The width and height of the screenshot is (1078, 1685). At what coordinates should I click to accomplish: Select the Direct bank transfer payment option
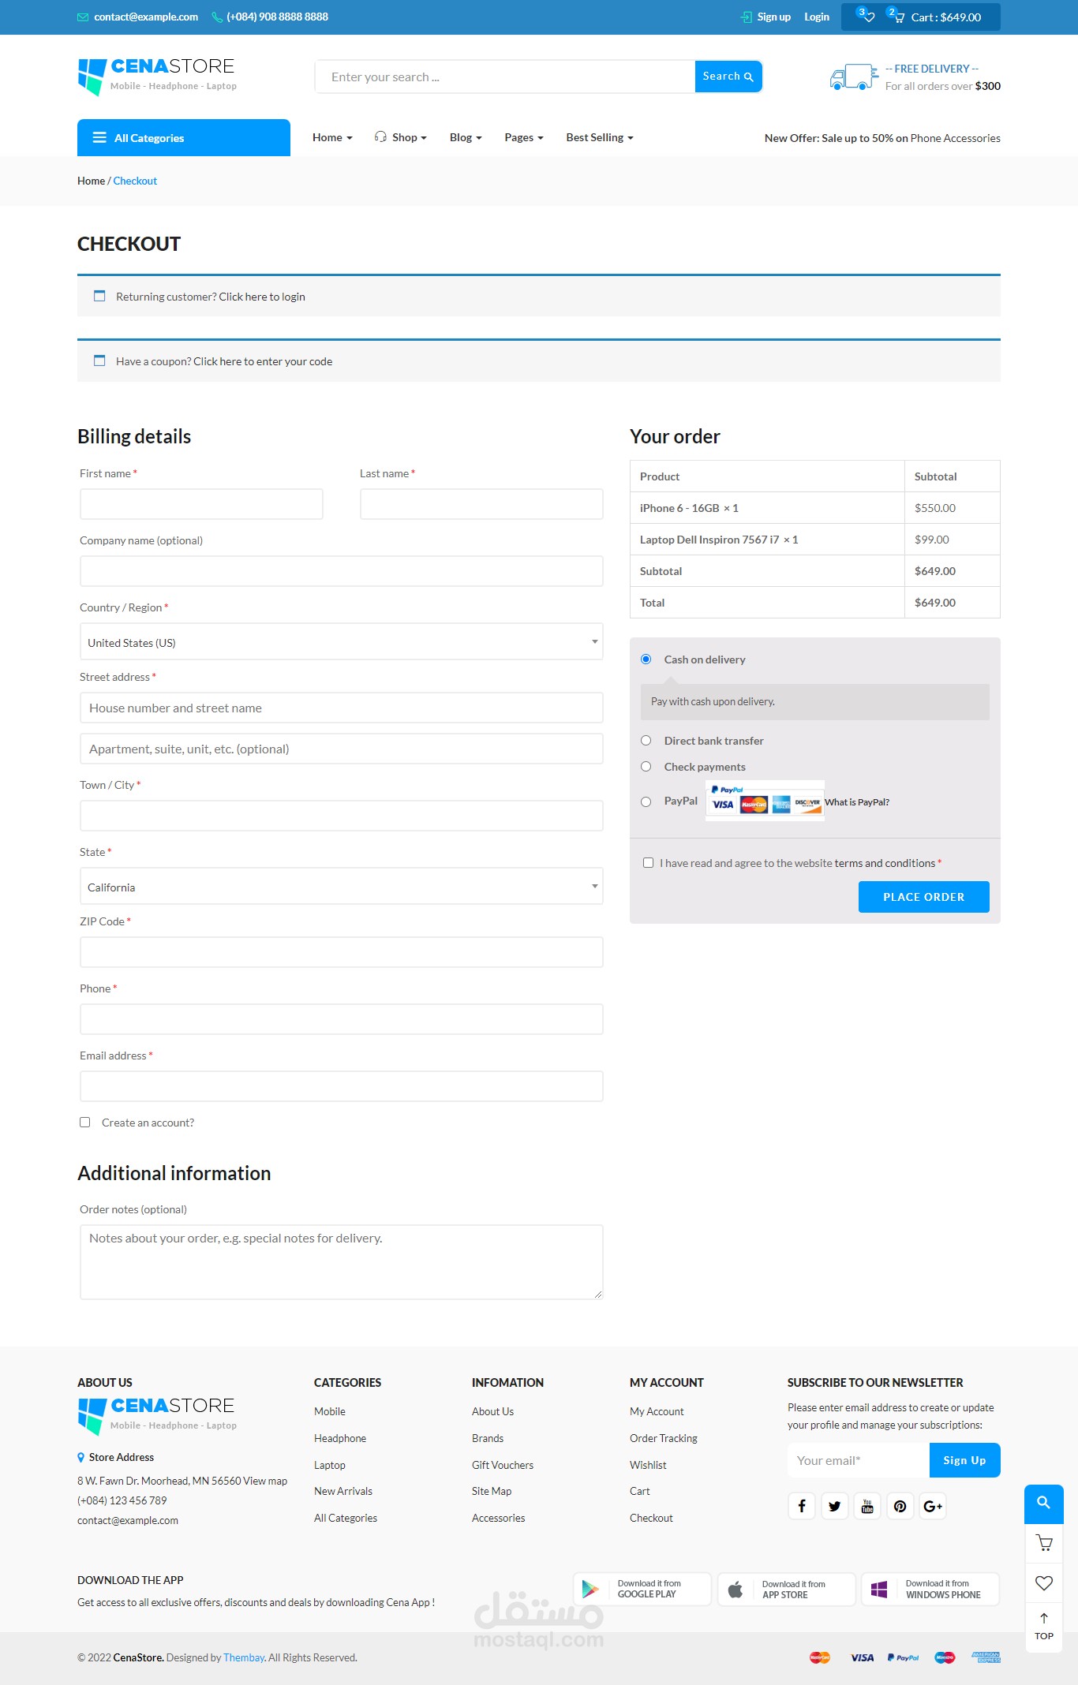click(x=646, y=741)
